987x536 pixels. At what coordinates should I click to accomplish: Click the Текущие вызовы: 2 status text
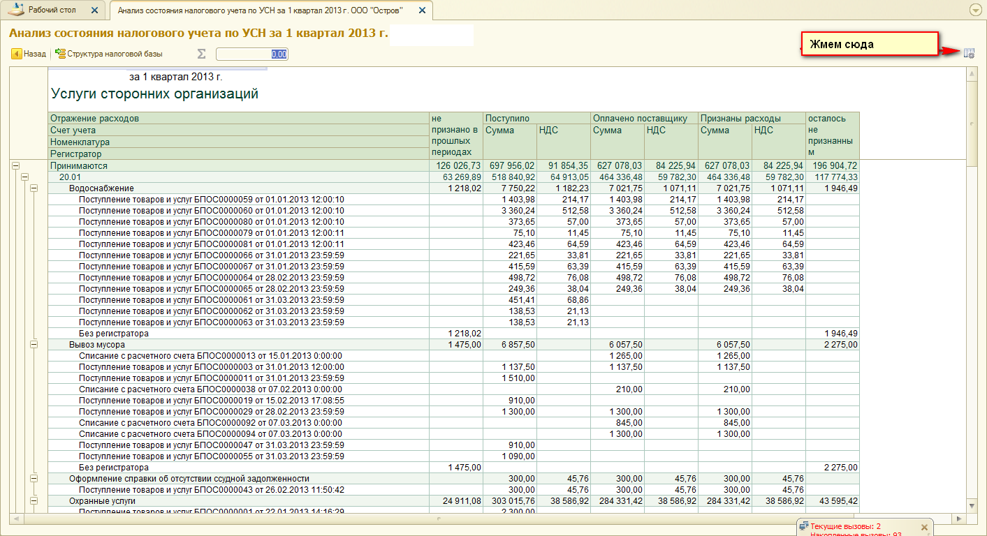[845, 526]
